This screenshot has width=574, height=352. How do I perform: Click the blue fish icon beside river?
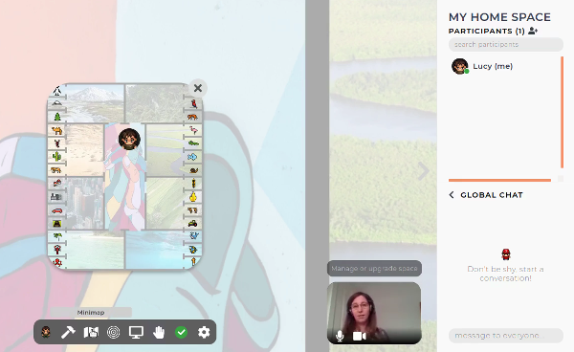point(192,157)
